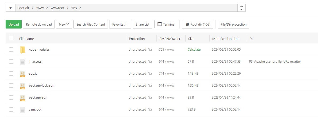Open the Terminal
Viewport: 318px width, 134px height.
(166, 24)
